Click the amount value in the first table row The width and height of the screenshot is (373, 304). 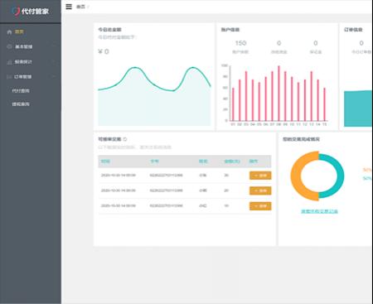pos(226,176)
